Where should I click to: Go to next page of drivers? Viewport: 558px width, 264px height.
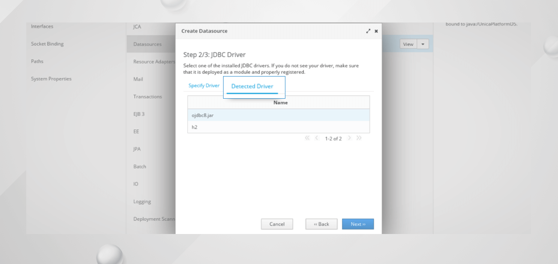(349, 138)
